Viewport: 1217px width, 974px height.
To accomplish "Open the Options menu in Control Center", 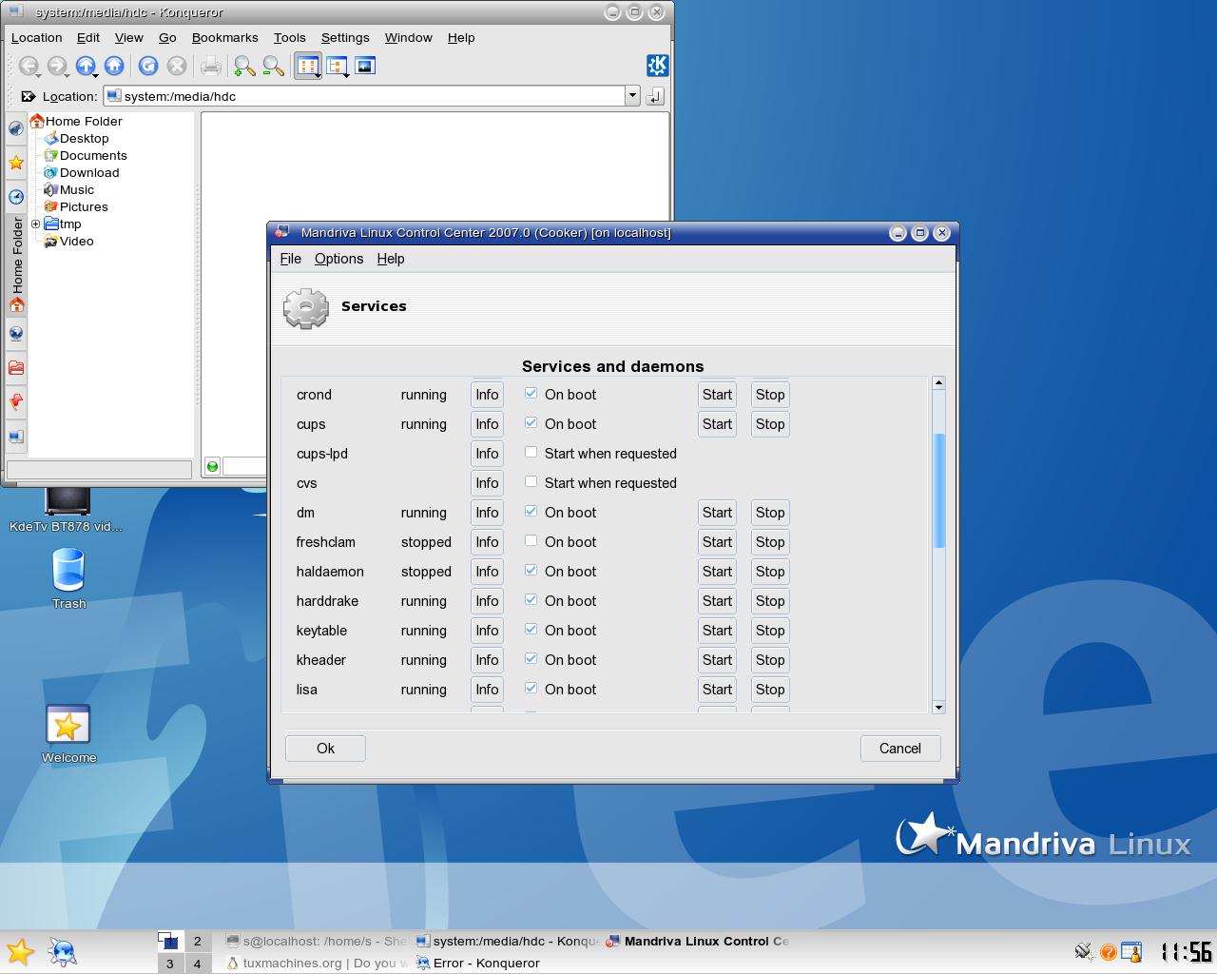I will pos(338,259).
